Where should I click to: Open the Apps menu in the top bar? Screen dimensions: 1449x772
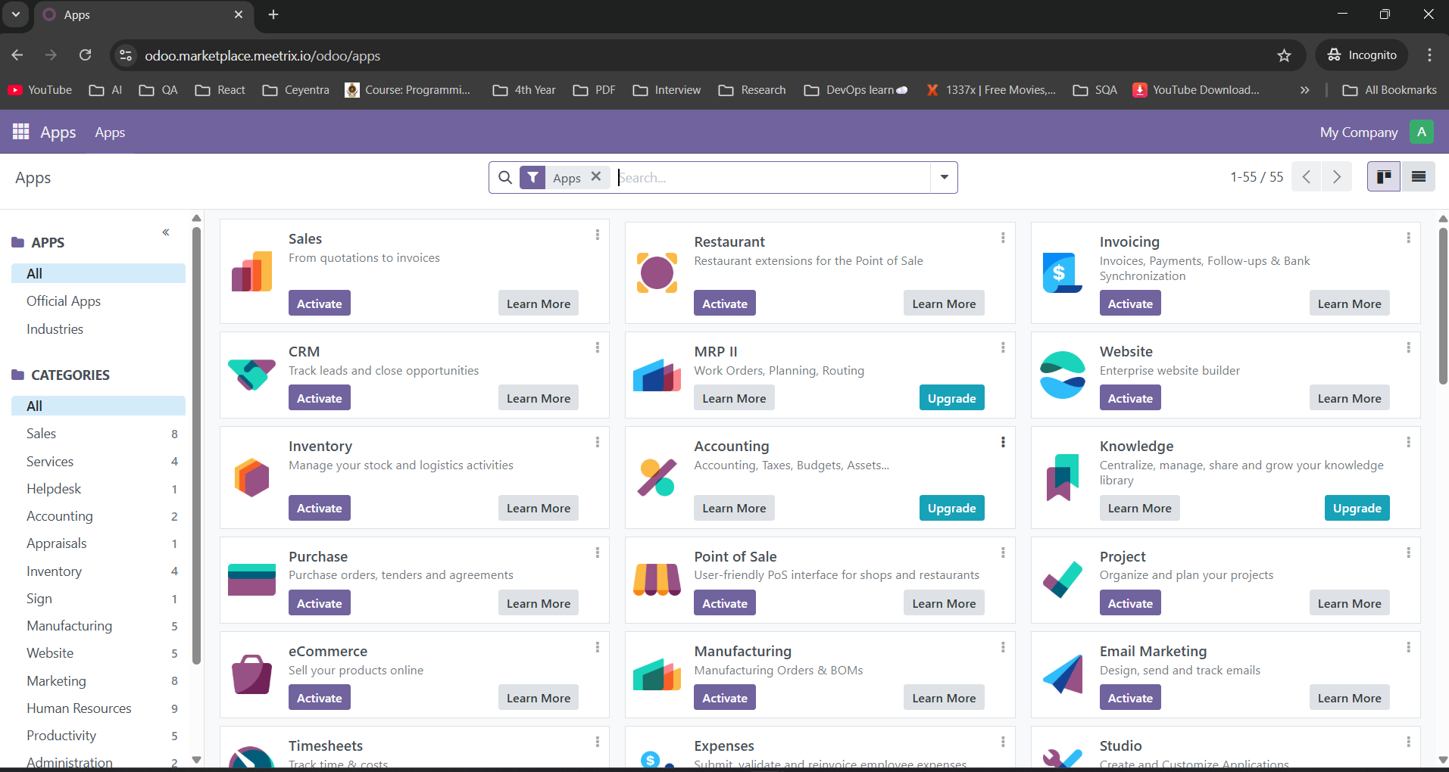pos(110,132)
